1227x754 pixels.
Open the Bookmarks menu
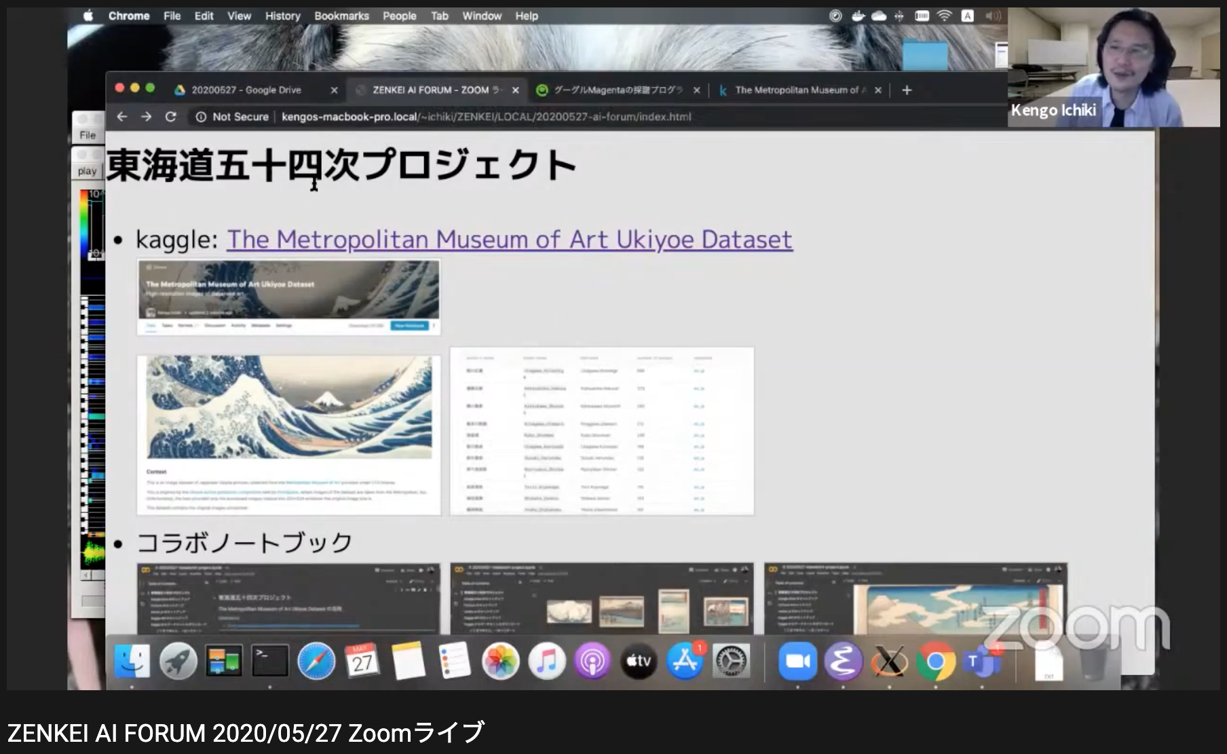[x=341, y=16]
